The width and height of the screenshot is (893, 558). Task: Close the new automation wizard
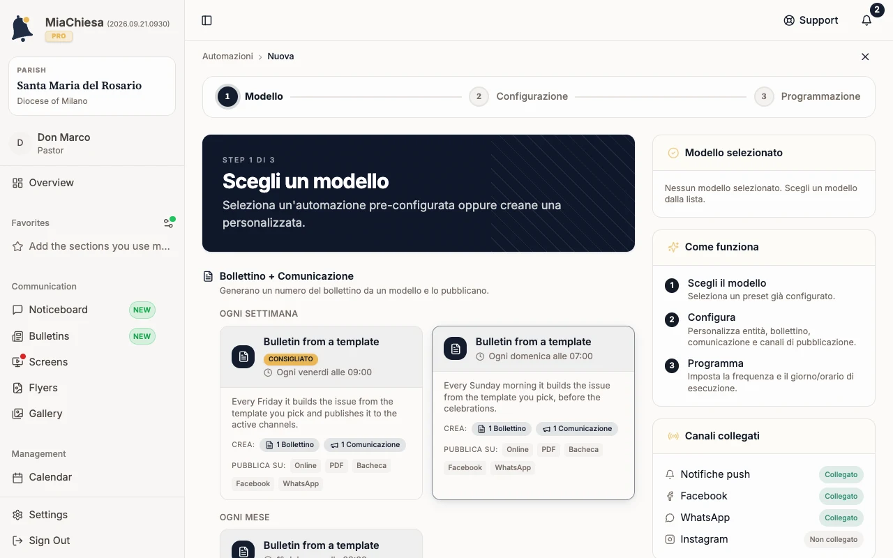click(x=865, y=56)
